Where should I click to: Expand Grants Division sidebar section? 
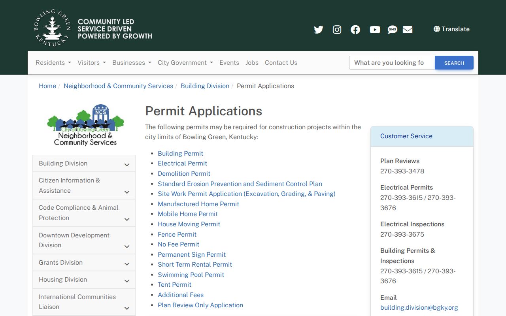(84, 263)
